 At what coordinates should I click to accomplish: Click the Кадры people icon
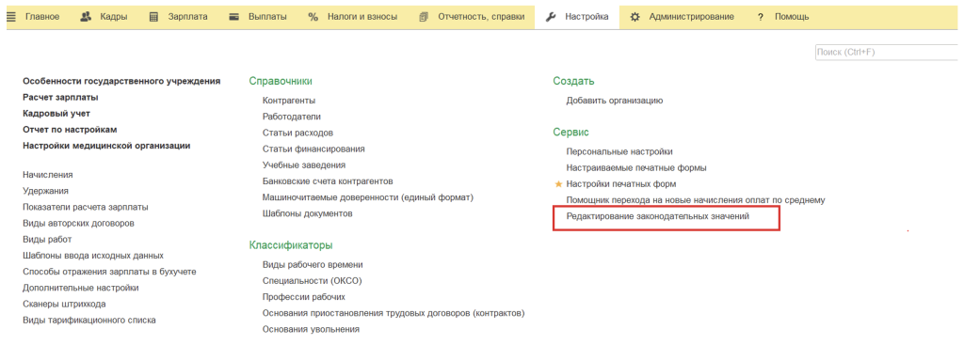[86, 17]
